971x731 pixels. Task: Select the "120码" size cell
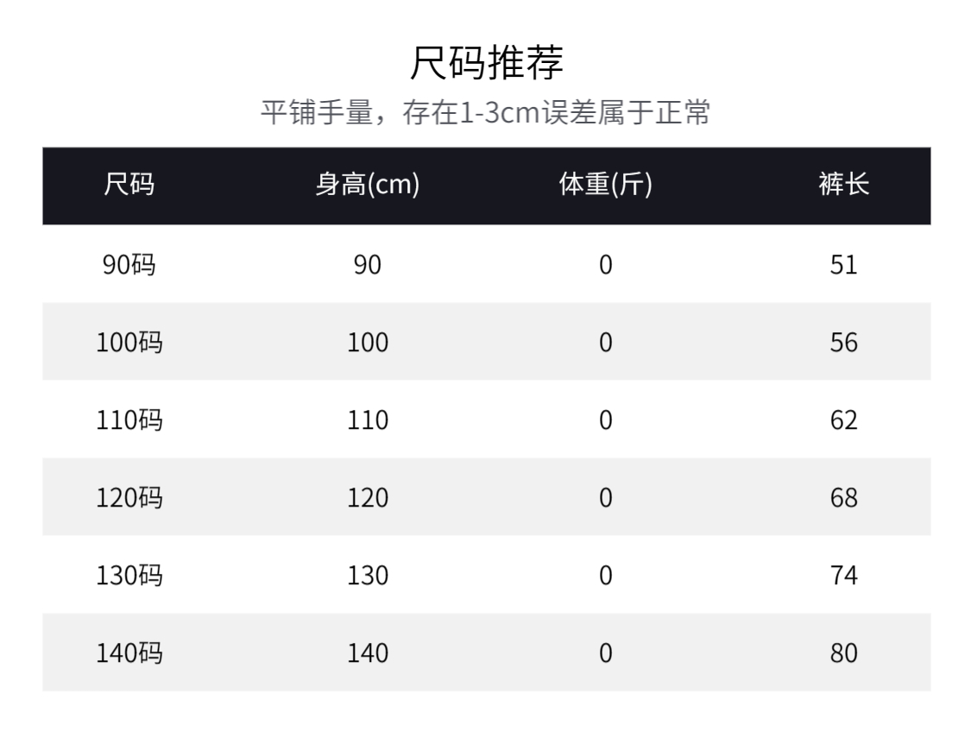click(x=129, y=497)
